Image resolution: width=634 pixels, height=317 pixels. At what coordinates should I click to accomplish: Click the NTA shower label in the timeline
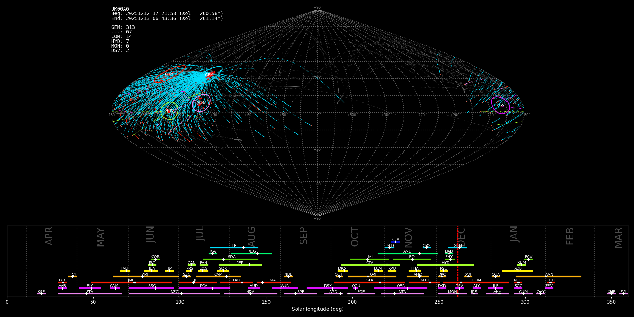pos(402,292)
